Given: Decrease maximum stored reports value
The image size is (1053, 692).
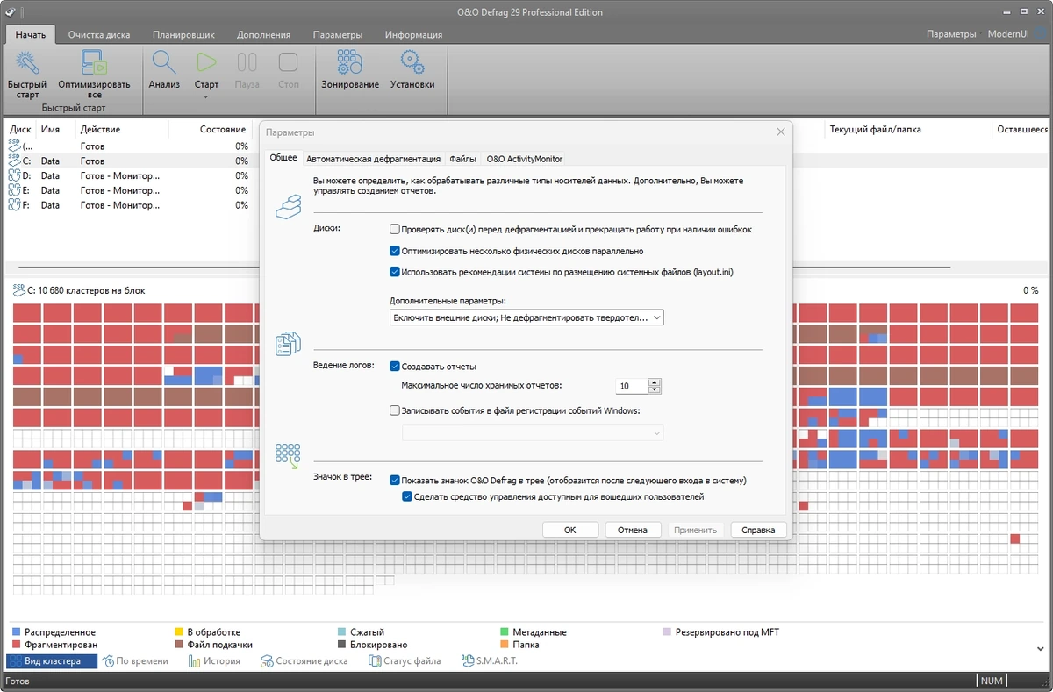Looking at the screenshot, I should (655, 389).
